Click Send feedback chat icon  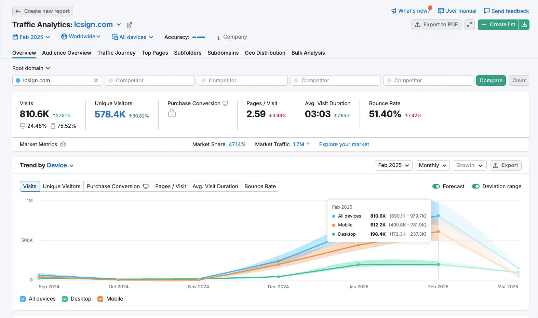487,11
